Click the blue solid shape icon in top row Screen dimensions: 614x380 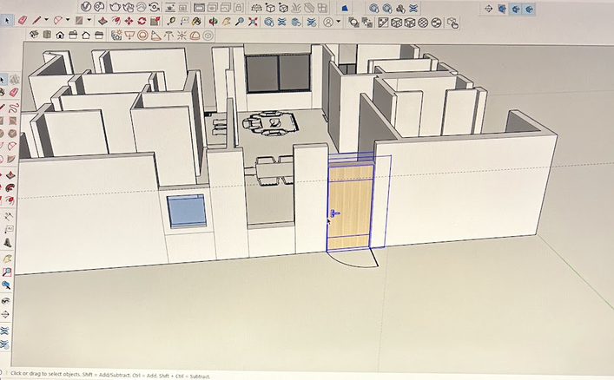pos(345,8)
